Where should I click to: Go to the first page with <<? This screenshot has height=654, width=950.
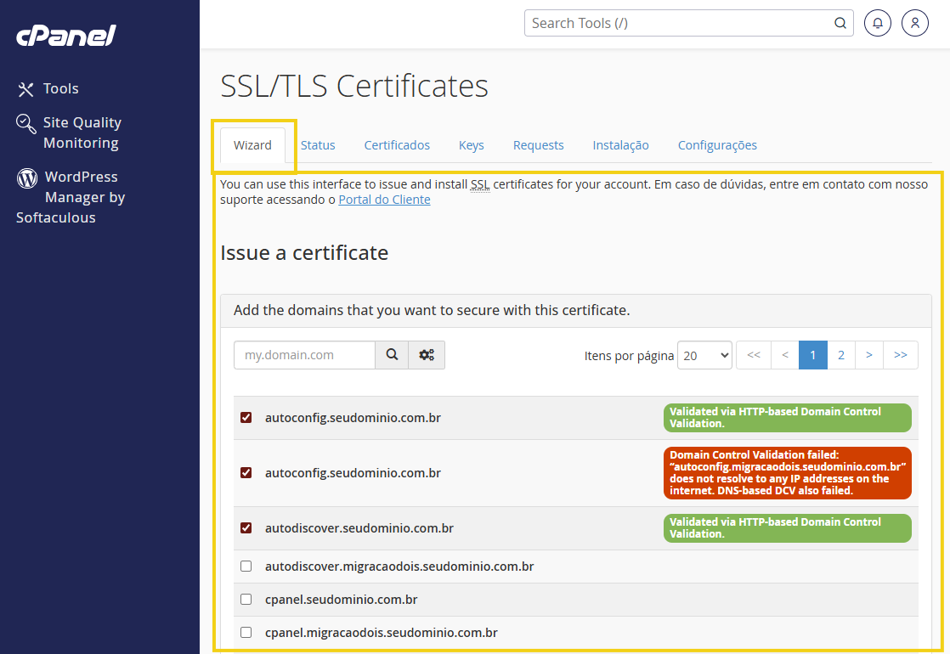pyautogui.click(x=754, y=355)
